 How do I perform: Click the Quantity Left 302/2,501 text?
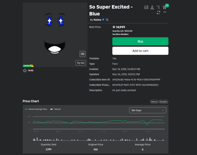coord(122,31)
